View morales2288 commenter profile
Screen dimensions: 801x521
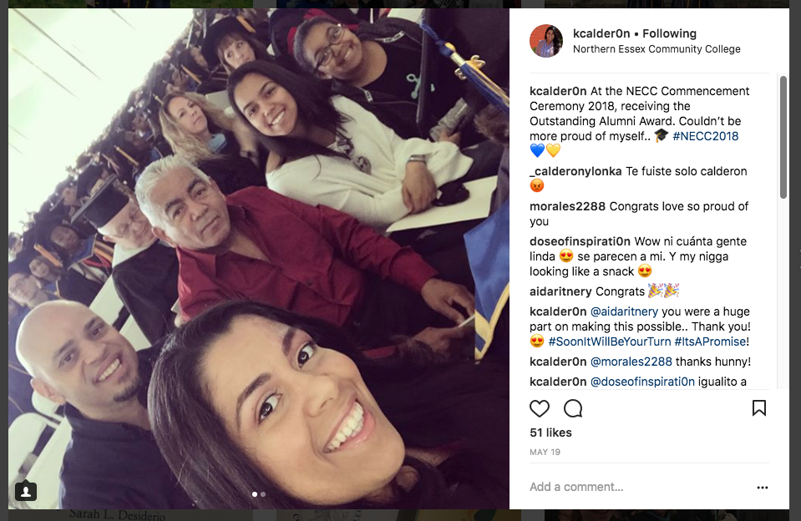(x=567, y=206)
